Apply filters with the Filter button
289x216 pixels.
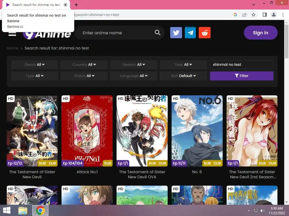[x=242, y=76]
